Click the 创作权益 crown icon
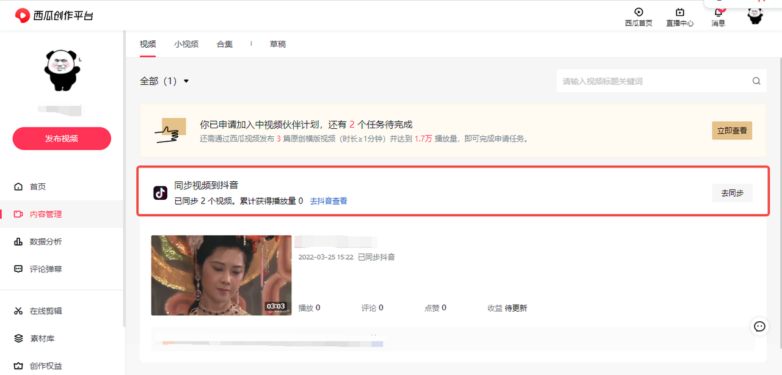782x375 pixels. [18, 366]
